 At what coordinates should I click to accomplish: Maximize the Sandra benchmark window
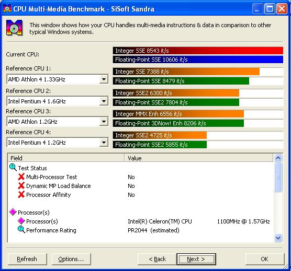click(270, 9)
